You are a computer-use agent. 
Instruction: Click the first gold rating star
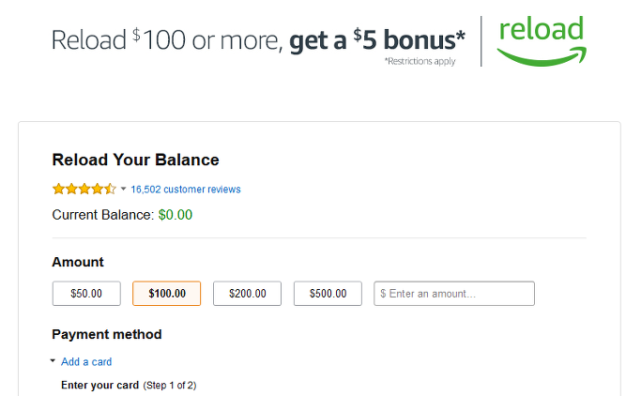coord(59,189)
